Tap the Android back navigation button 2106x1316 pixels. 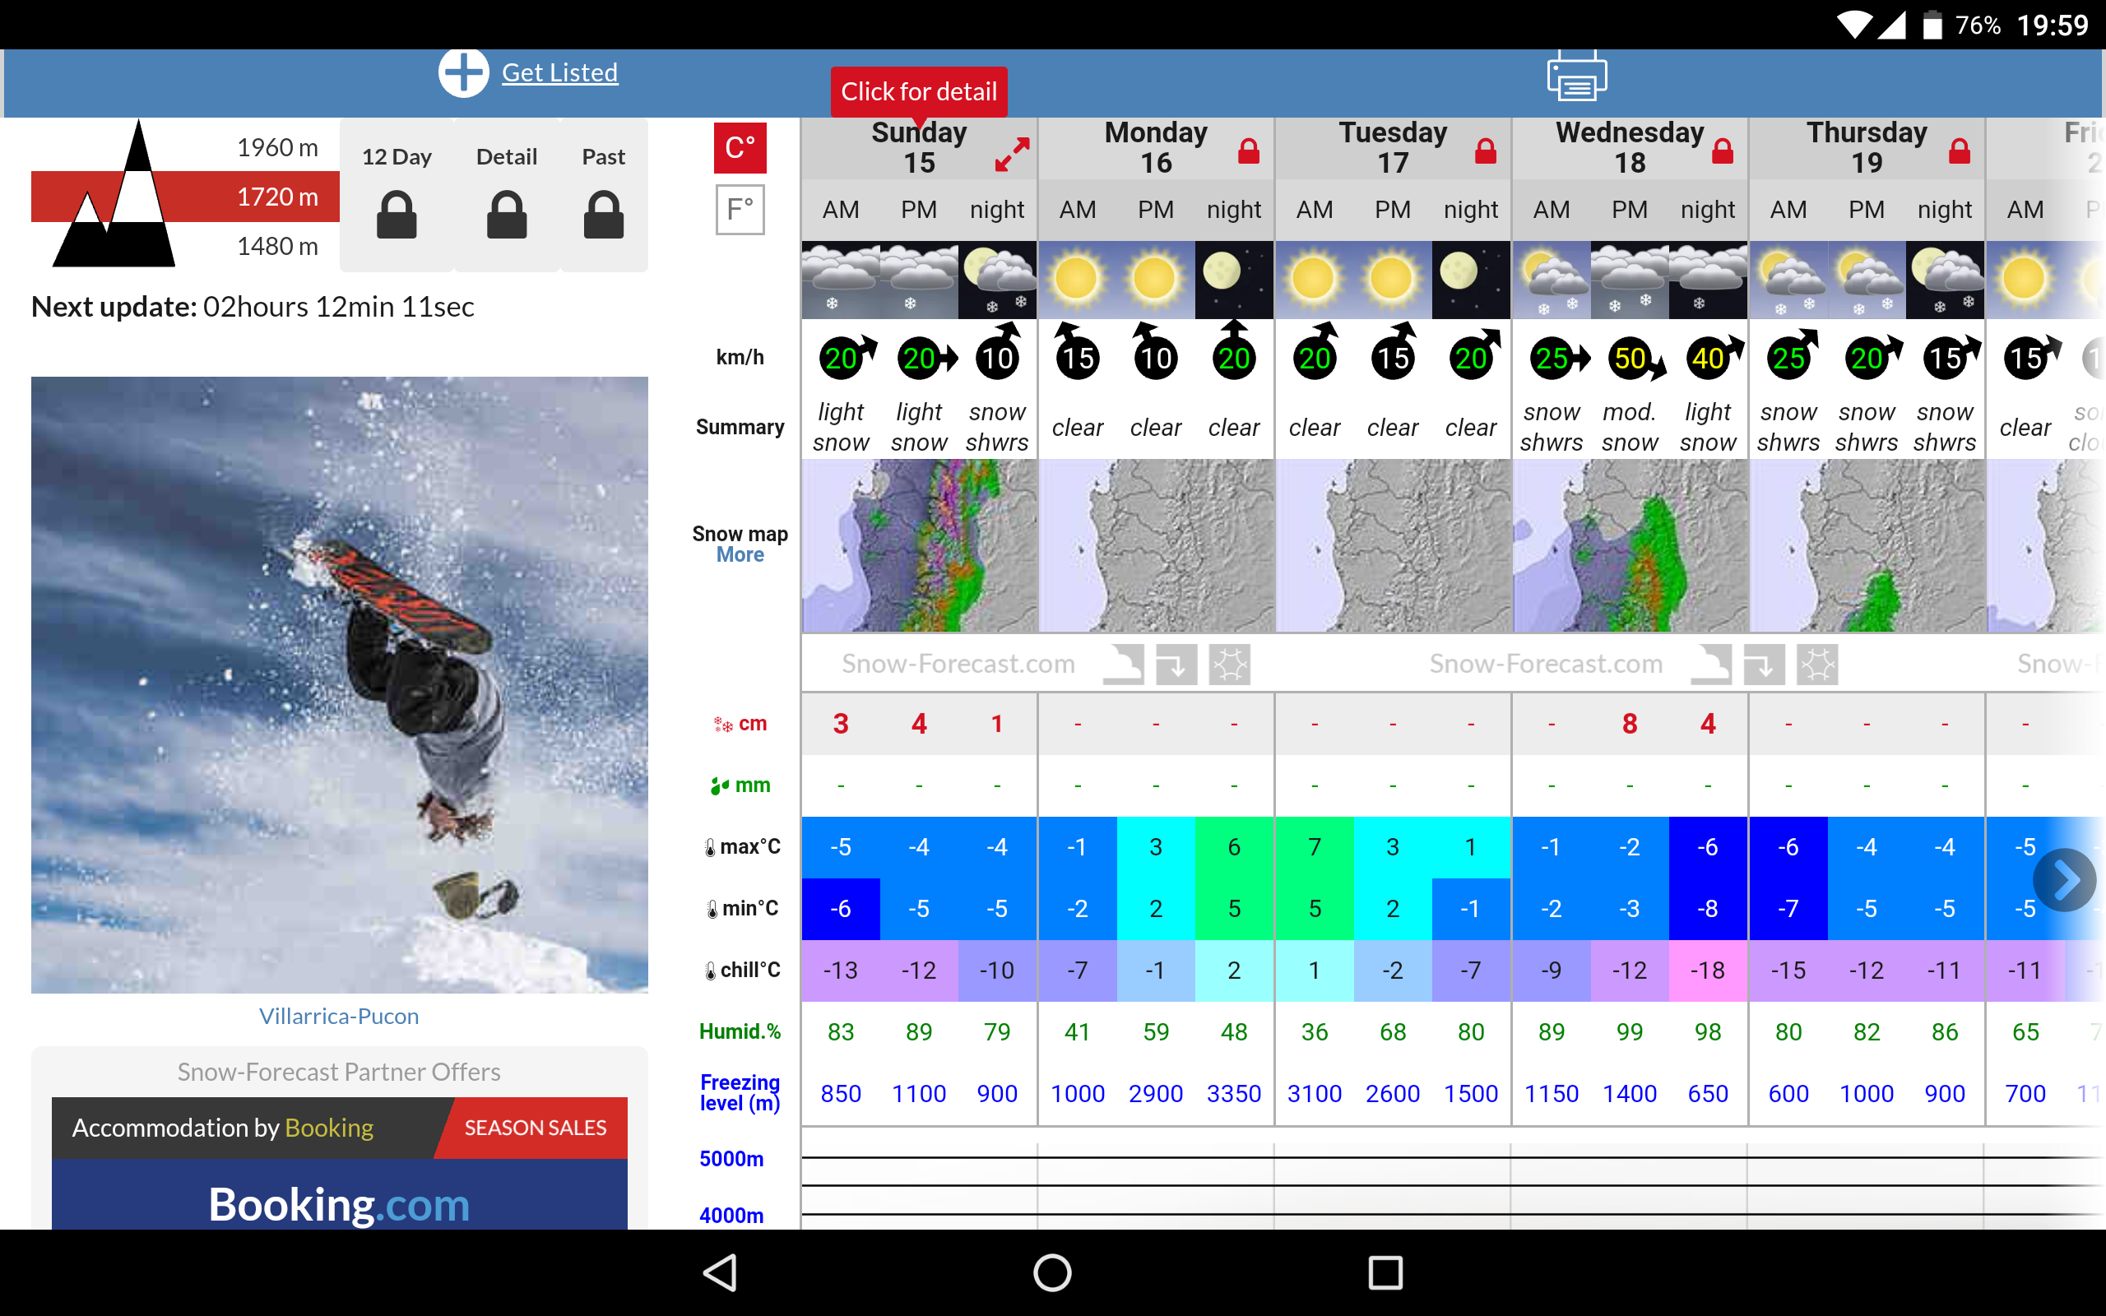click(721, 1272)
